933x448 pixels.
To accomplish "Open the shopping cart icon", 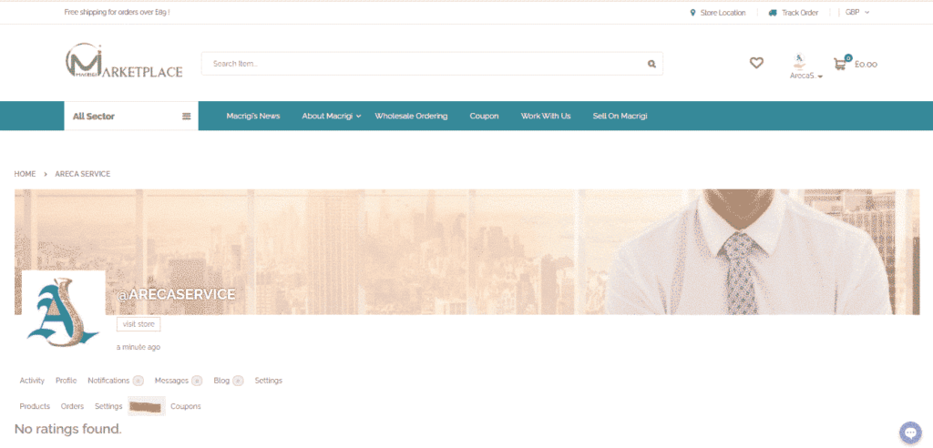I will click(839, 64).
